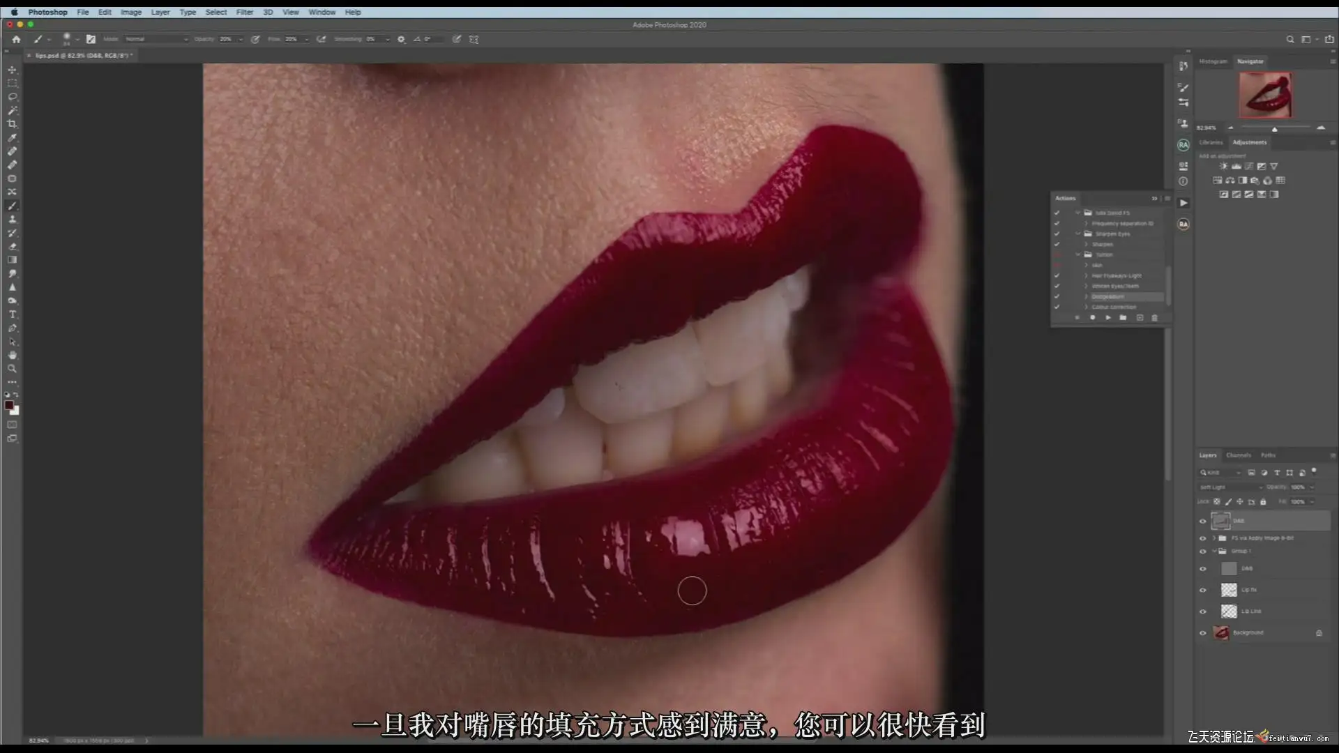Select the Lasso tool

(x=12, y=97)
